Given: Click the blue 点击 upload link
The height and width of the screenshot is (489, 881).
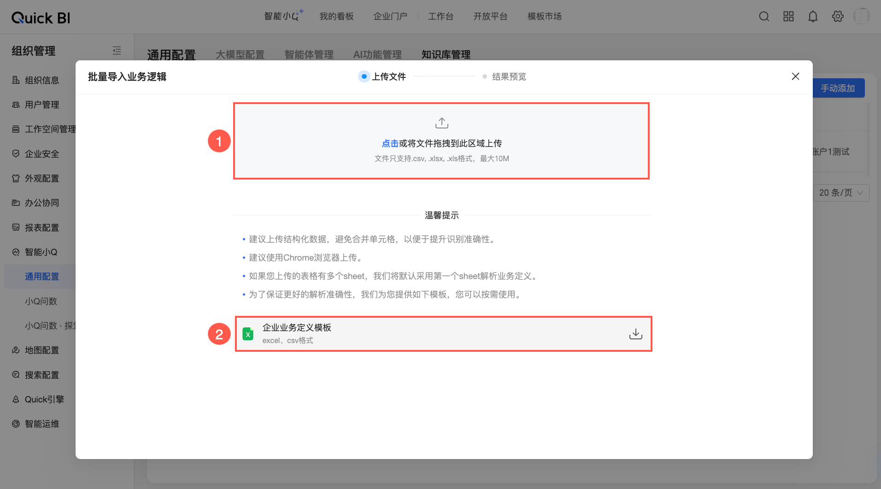Looking at the screenshot, I should [x=390, y=144].
